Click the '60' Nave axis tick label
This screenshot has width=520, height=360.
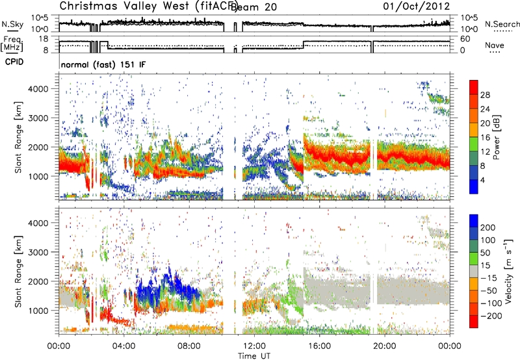point(465,39)
